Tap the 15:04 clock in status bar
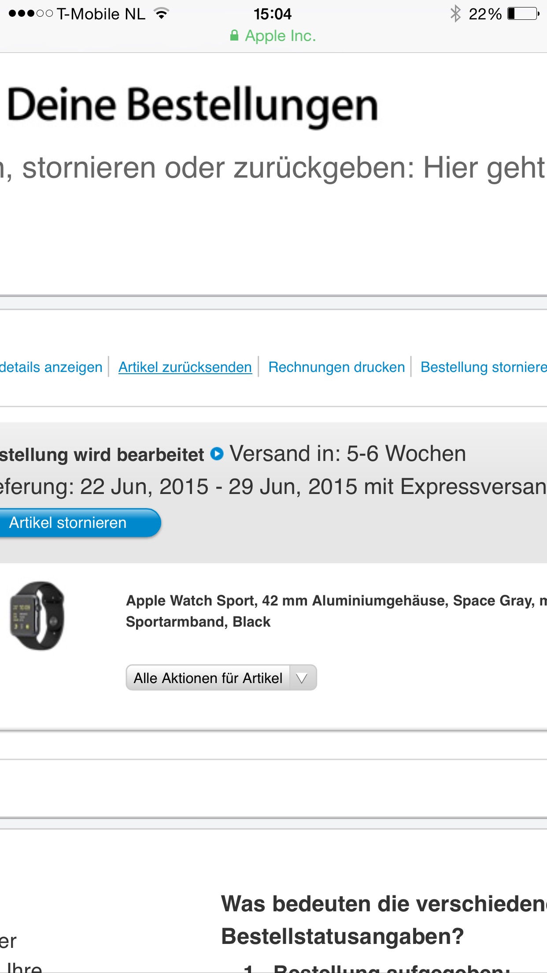This screenshot has width=547, height=973. (x=273, y=14)
